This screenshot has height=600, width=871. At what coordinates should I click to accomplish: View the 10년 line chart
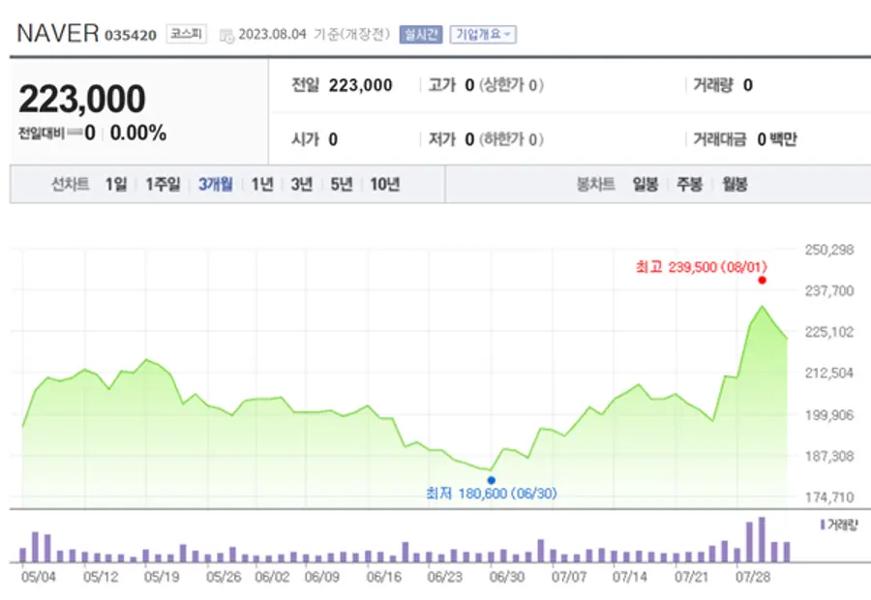(x=384, y=184)
